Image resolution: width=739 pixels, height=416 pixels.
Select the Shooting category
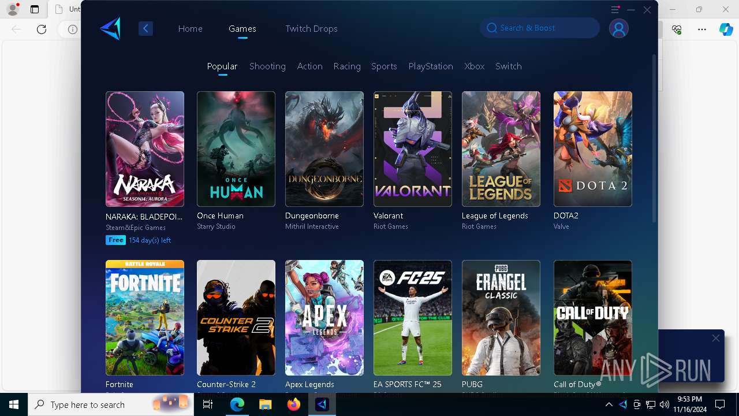pyautogui.click(x=267, y=66)
